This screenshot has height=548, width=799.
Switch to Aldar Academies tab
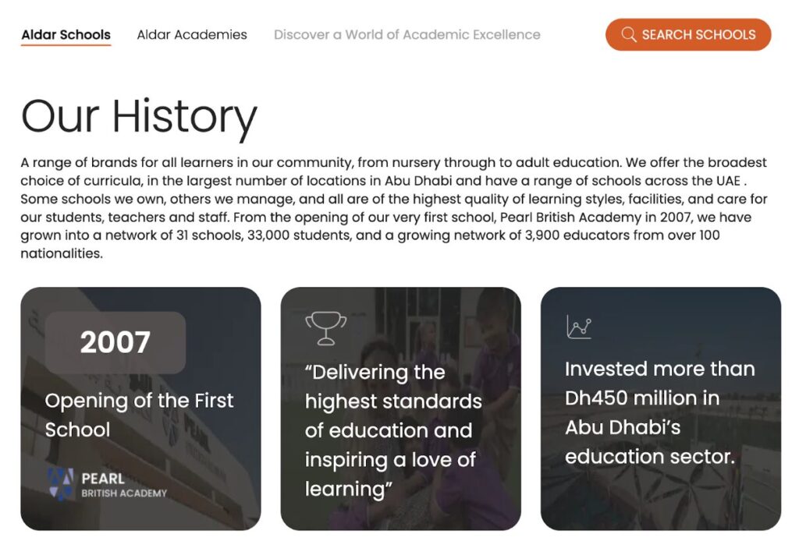click(192, 34)
